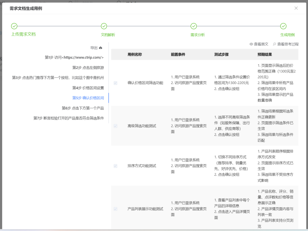This screenshot has width=308, height=231.
Task: Click 上传需求文档 step label
Action: (x=23, y=34)
